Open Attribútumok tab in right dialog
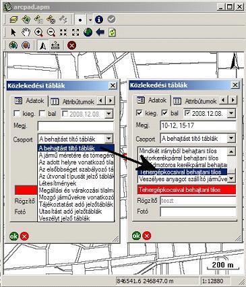Image resolution: width=246 pixels, height=287 pixels. 195,101
